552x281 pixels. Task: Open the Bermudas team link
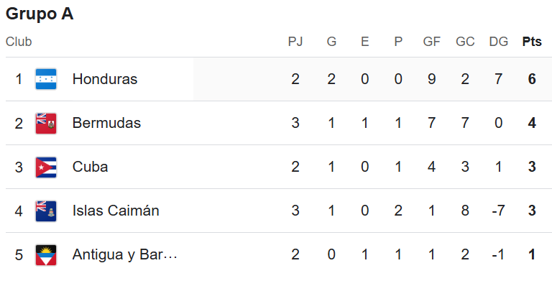106,123
